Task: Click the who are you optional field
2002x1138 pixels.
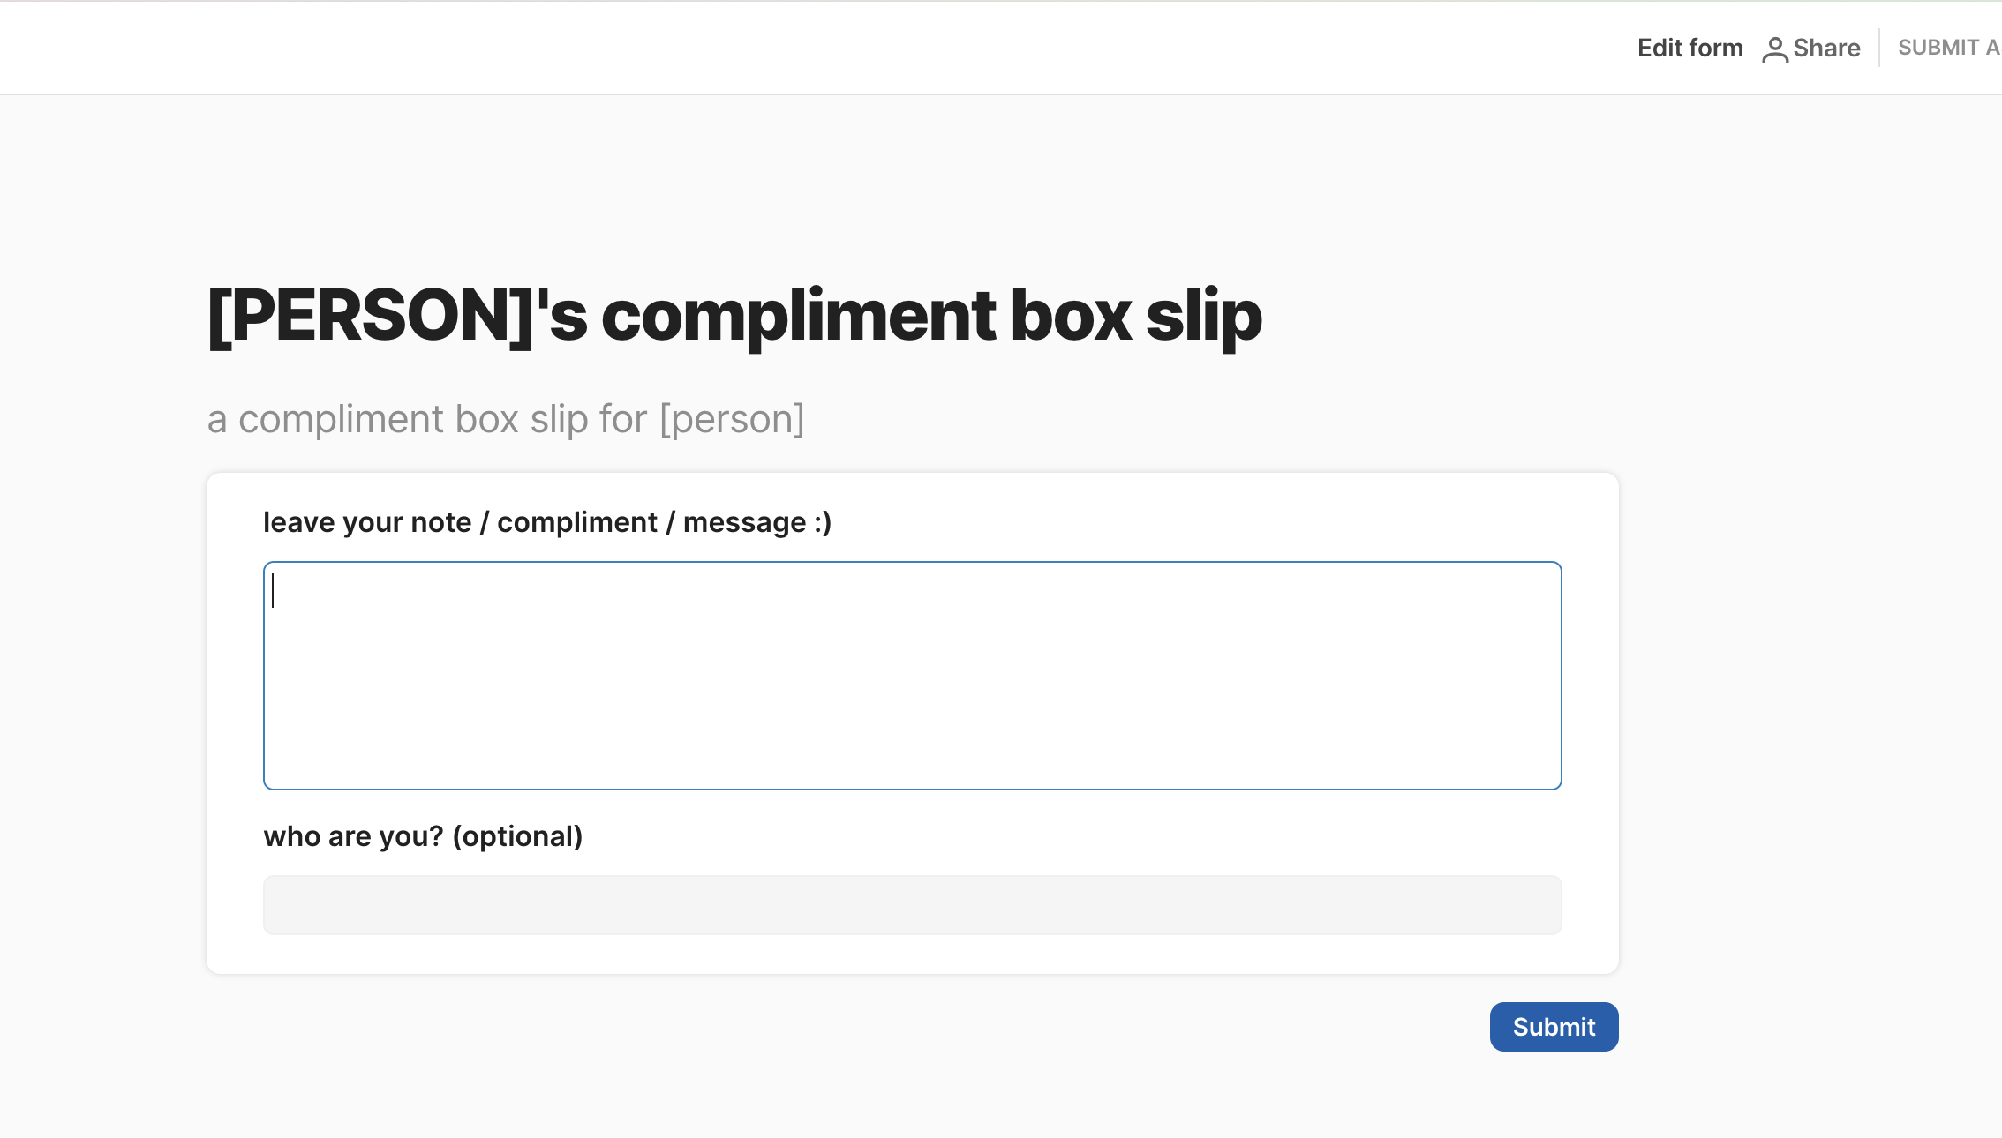Action: click(x=913, y=905)
